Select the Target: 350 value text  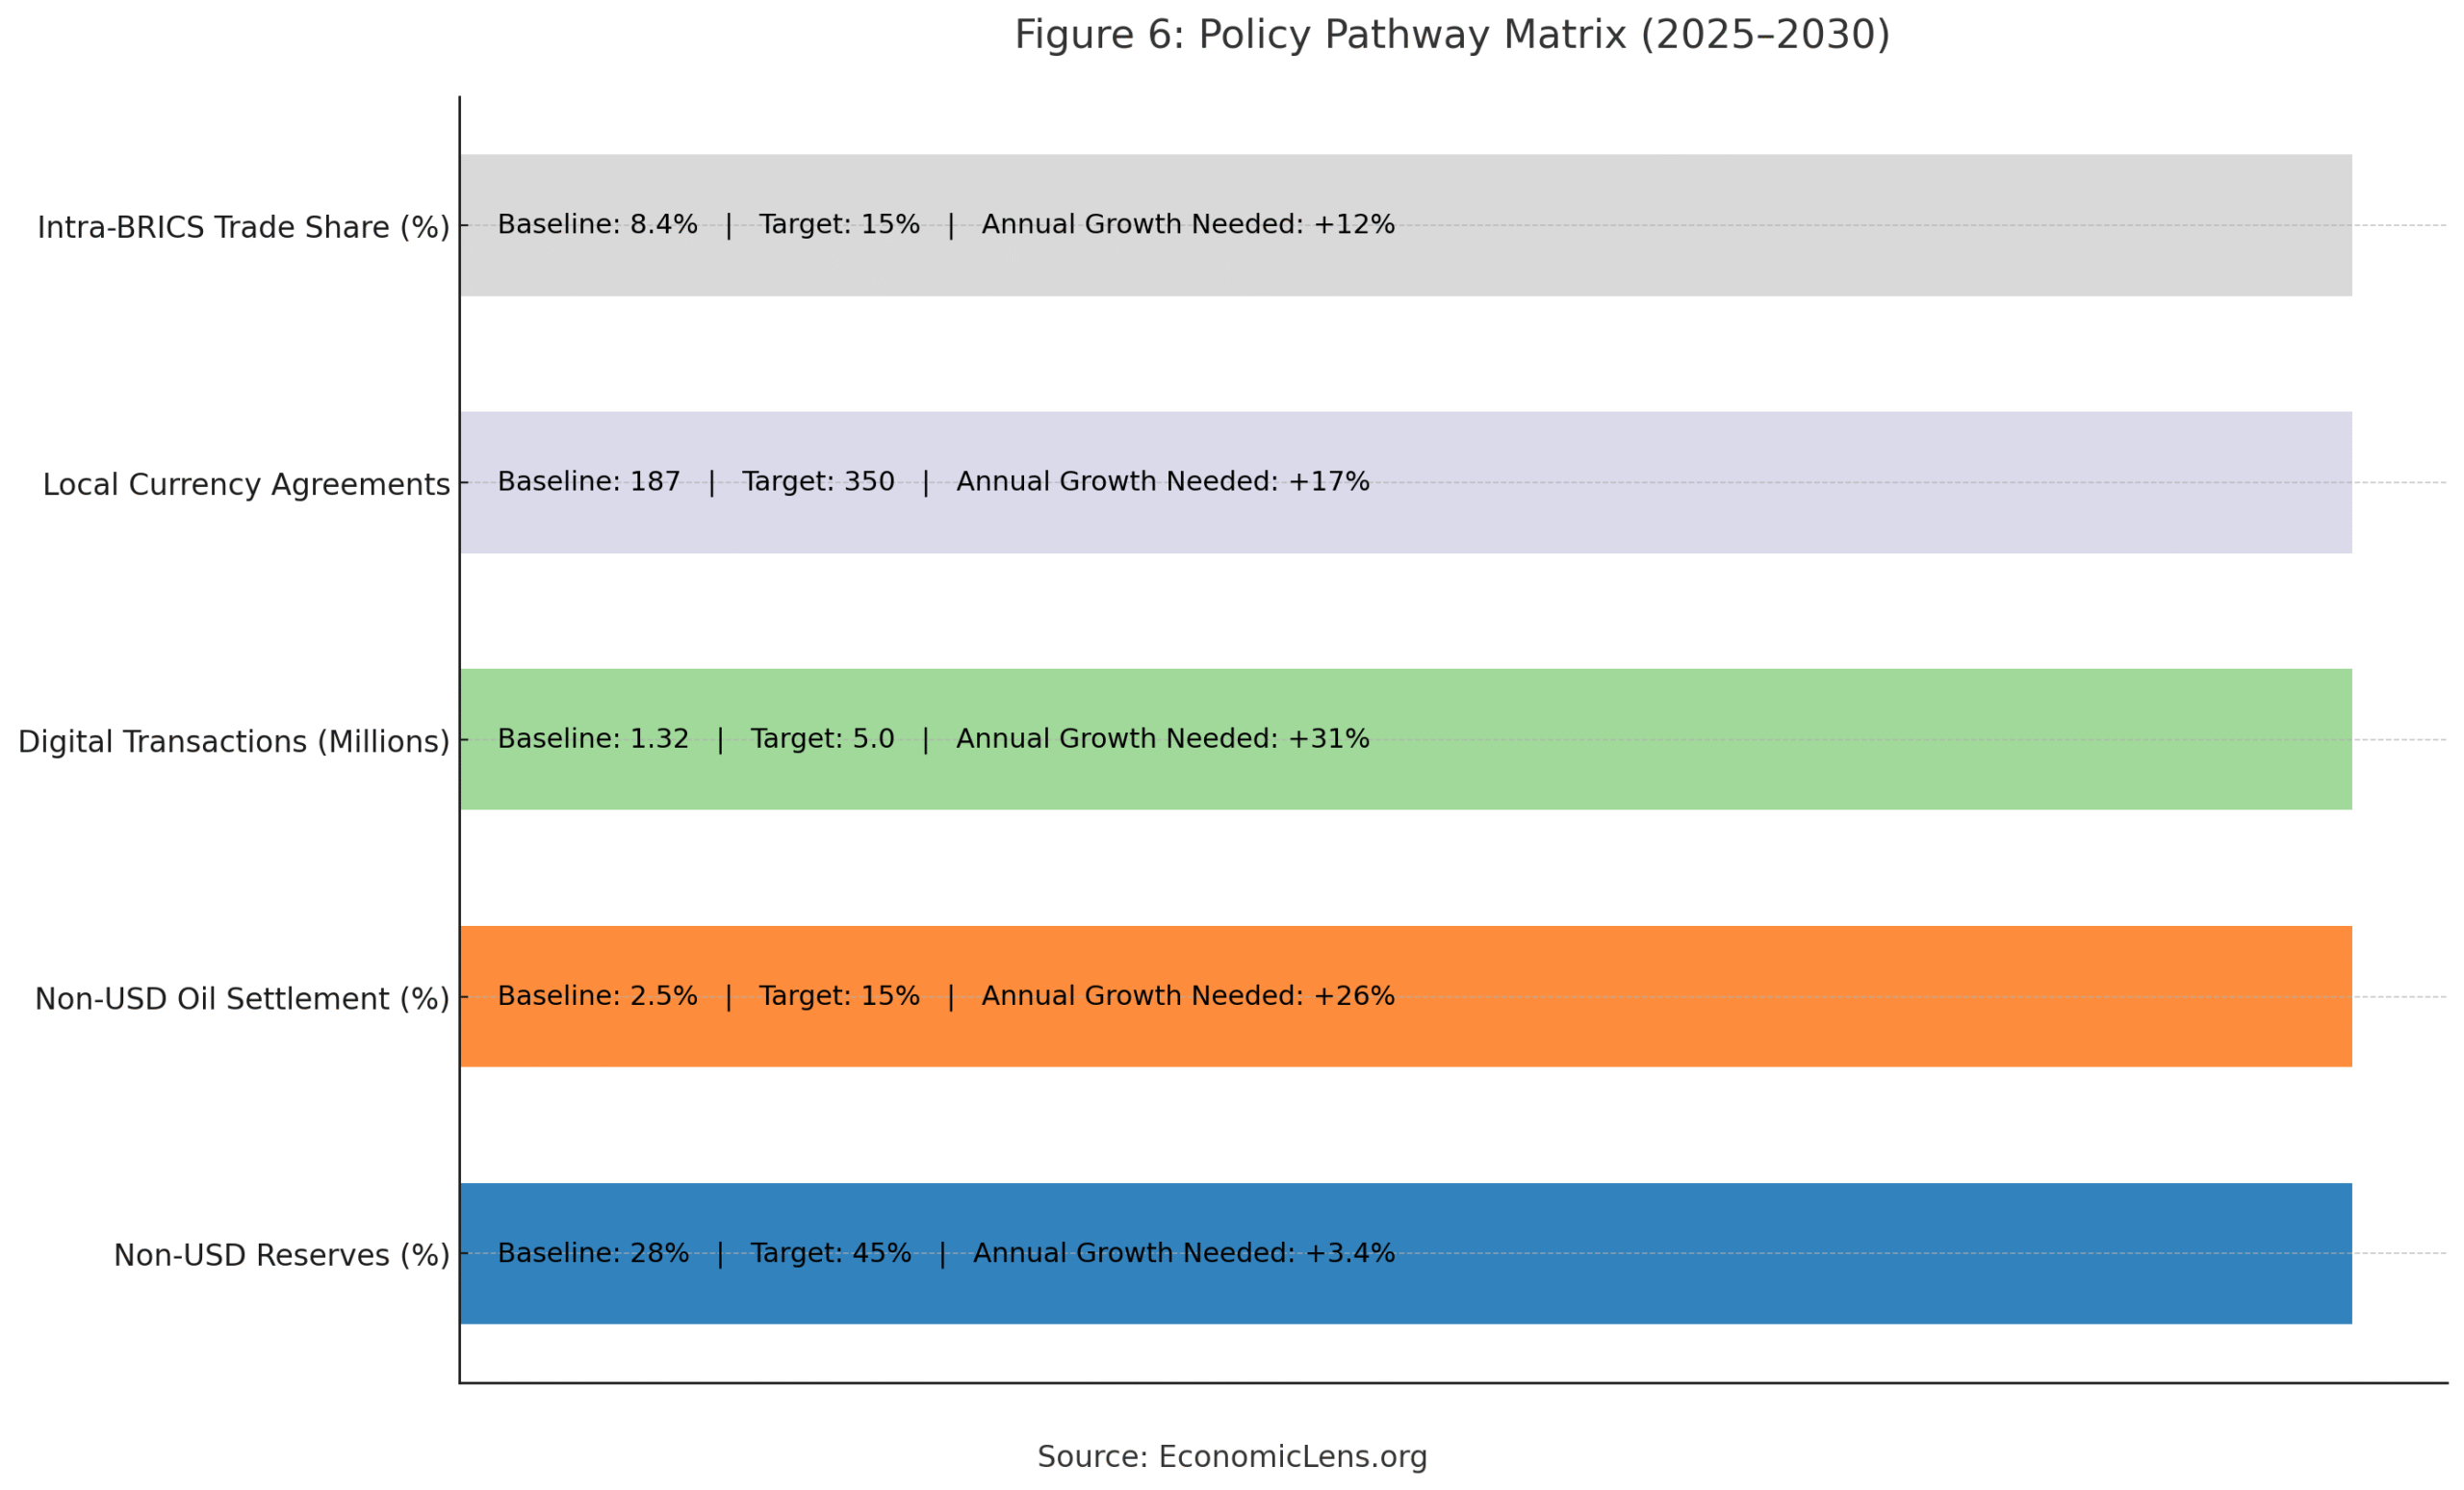[x=819, y=481]
